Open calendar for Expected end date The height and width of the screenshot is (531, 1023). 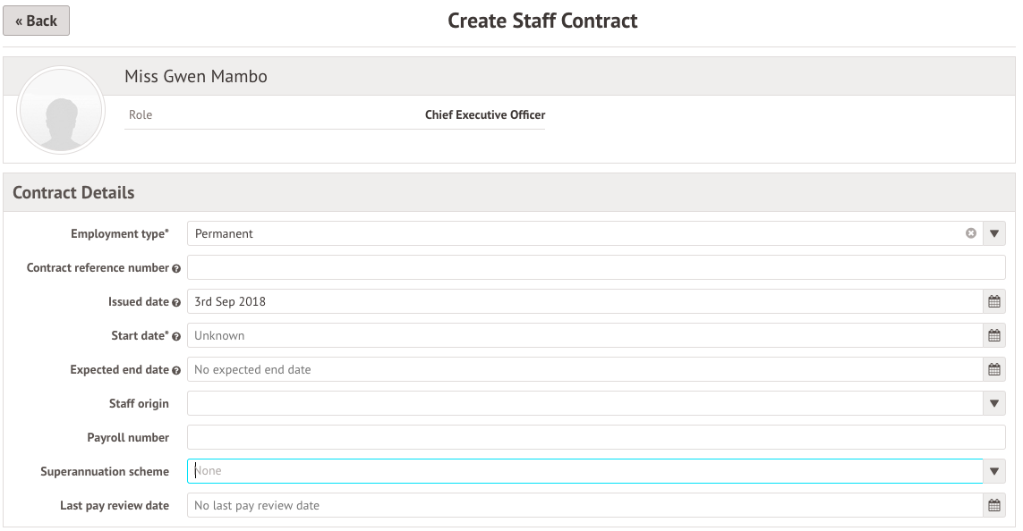coord(993,369)
